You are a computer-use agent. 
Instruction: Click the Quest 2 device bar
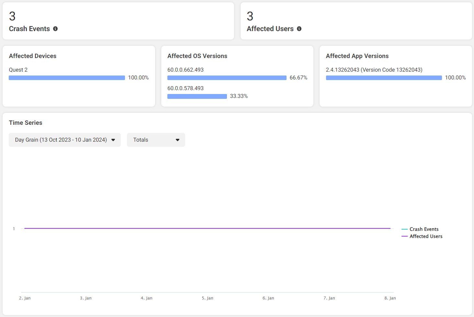point(67,78)
